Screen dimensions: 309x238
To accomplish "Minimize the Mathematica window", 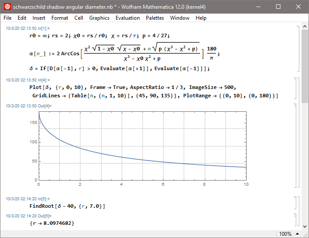I will 258,7.
